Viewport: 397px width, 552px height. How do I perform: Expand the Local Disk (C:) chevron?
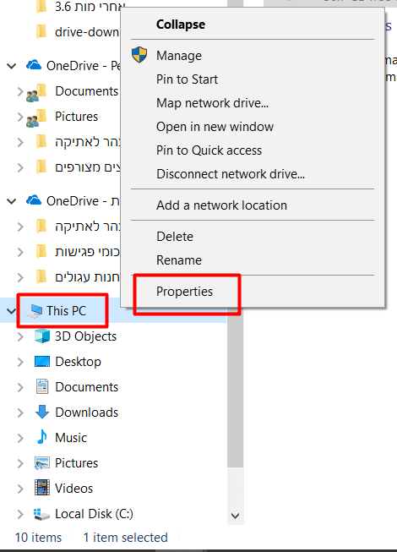pyautogui.click(x=20, y=514)
